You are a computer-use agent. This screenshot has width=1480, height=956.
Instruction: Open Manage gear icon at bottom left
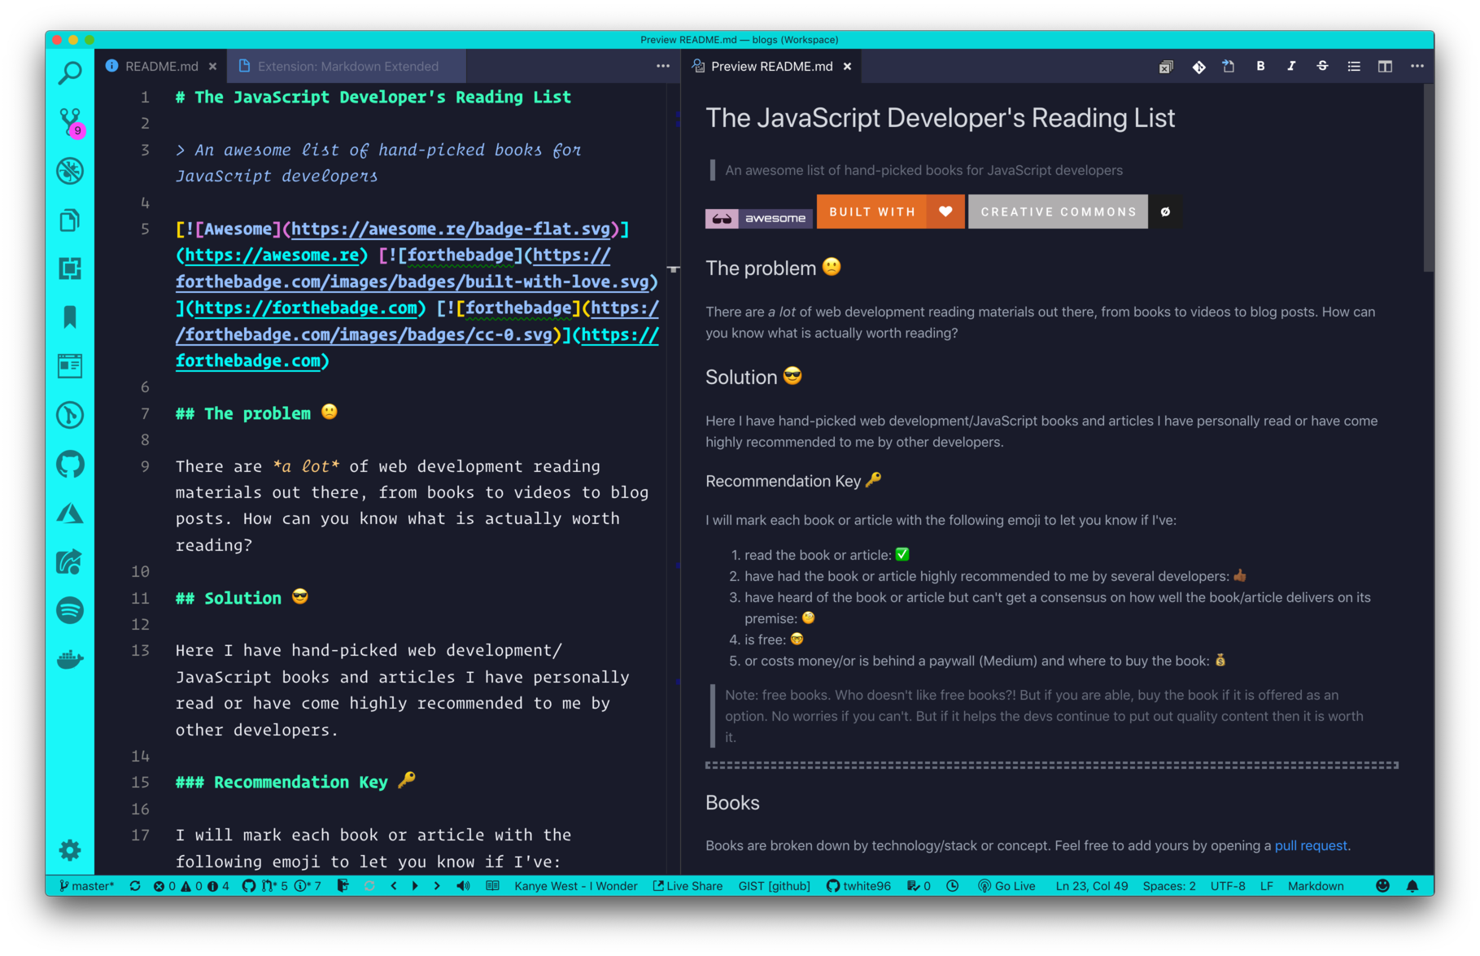tap(70, 850)
